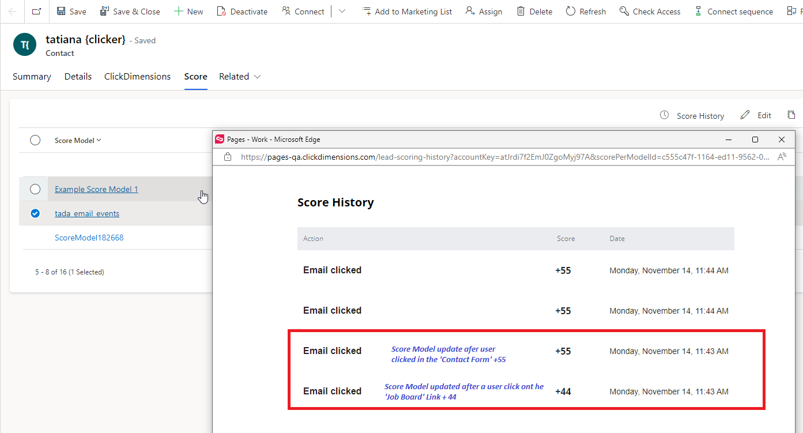This screenshot has height=433, width=803.
Task: Click the back arrow icon
Action: (x=12, y=12)
